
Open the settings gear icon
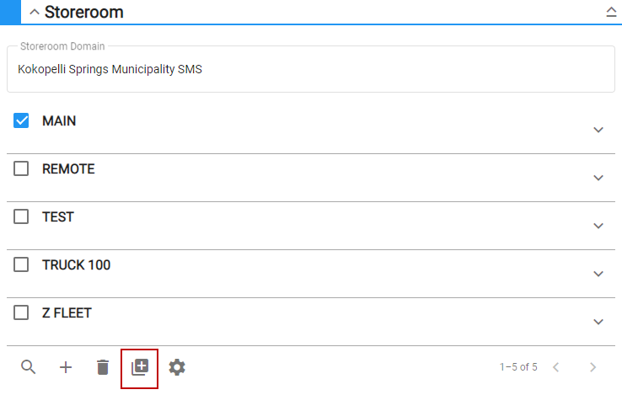(x=177, y=367)
